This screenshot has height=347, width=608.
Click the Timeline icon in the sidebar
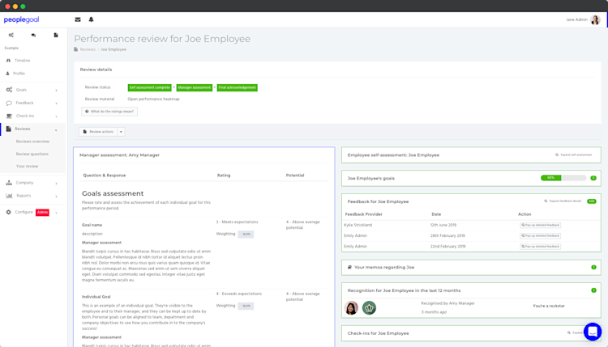pos(8,61)
